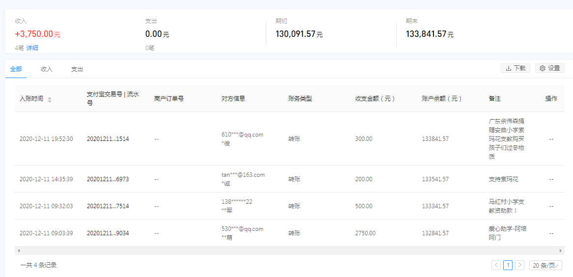Open the 详细 link under income

[32, 48]
